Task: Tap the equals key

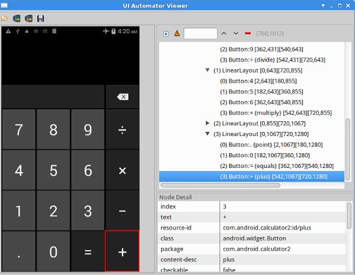Action: coord(88,251)
